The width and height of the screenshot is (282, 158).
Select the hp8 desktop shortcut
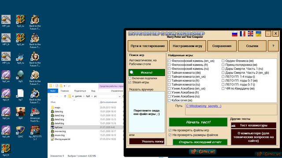tap(21, 113)
